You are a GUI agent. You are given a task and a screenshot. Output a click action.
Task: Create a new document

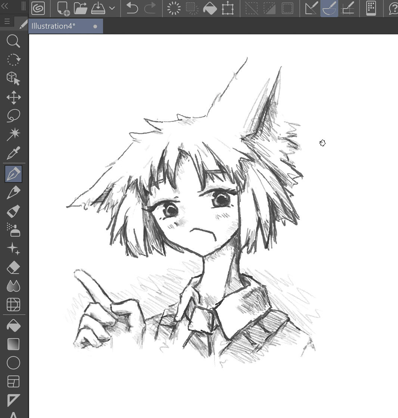pyautogui.click(x=63, y=8)
